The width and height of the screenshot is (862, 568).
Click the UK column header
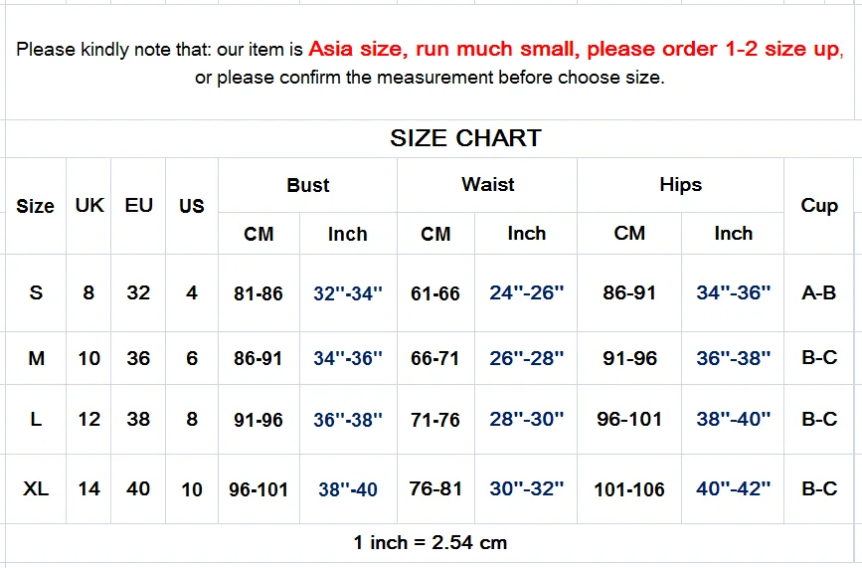[x=89, y=206]
